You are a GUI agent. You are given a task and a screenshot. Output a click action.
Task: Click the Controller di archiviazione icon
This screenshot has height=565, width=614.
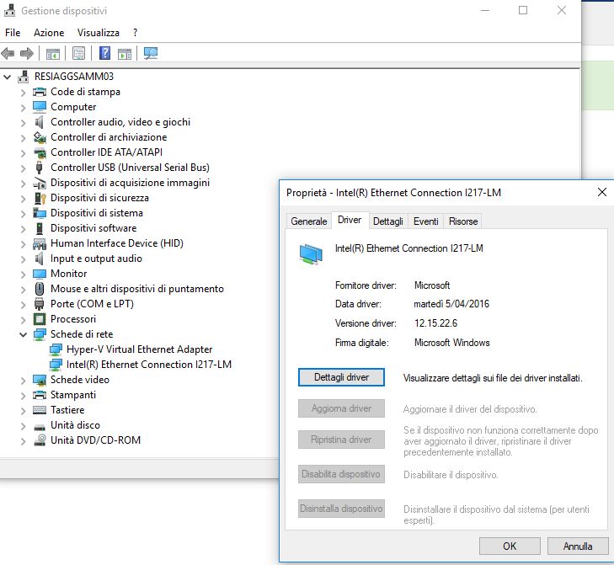point(40,137)
